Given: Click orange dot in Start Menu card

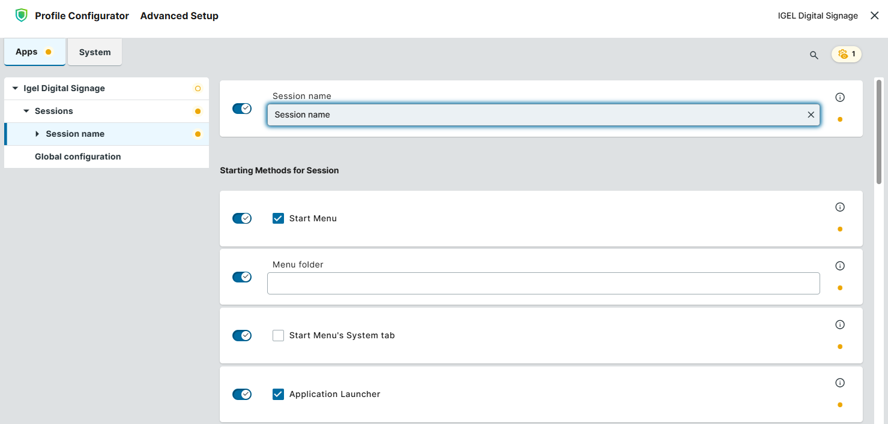Looking at the screenshot, I should (840, 229).
